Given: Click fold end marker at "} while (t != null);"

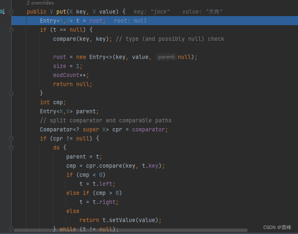Looking at the screenshot, I should (11, 229).
